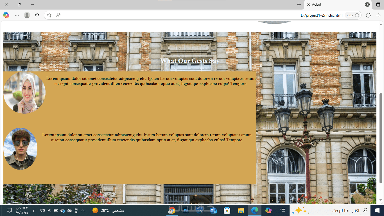
Task: Start Read aloud for the page
Action: click(x=58, y=15)
